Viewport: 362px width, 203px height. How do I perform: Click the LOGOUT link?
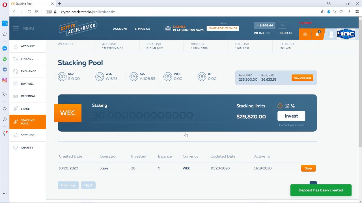[306, 23]
